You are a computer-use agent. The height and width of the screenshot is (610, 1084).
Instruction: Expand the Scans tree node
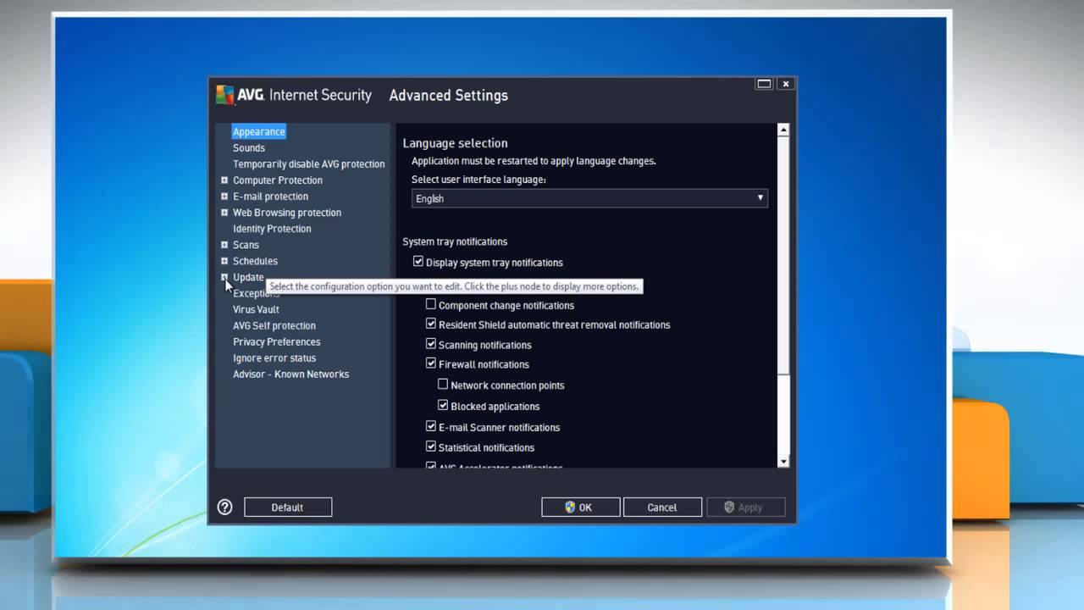pos(224,244)
